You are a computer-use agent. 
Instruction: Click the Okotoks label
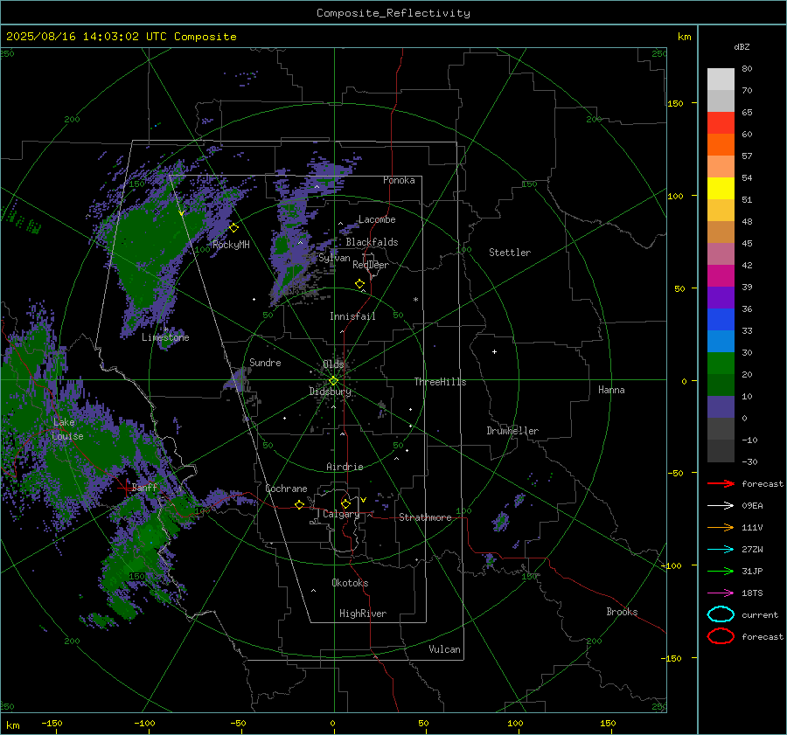tap(350, 583)
